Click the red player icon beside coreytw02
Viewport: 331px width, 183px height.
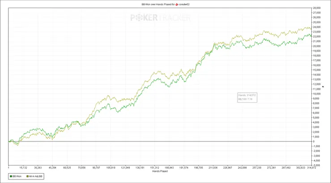177,4
